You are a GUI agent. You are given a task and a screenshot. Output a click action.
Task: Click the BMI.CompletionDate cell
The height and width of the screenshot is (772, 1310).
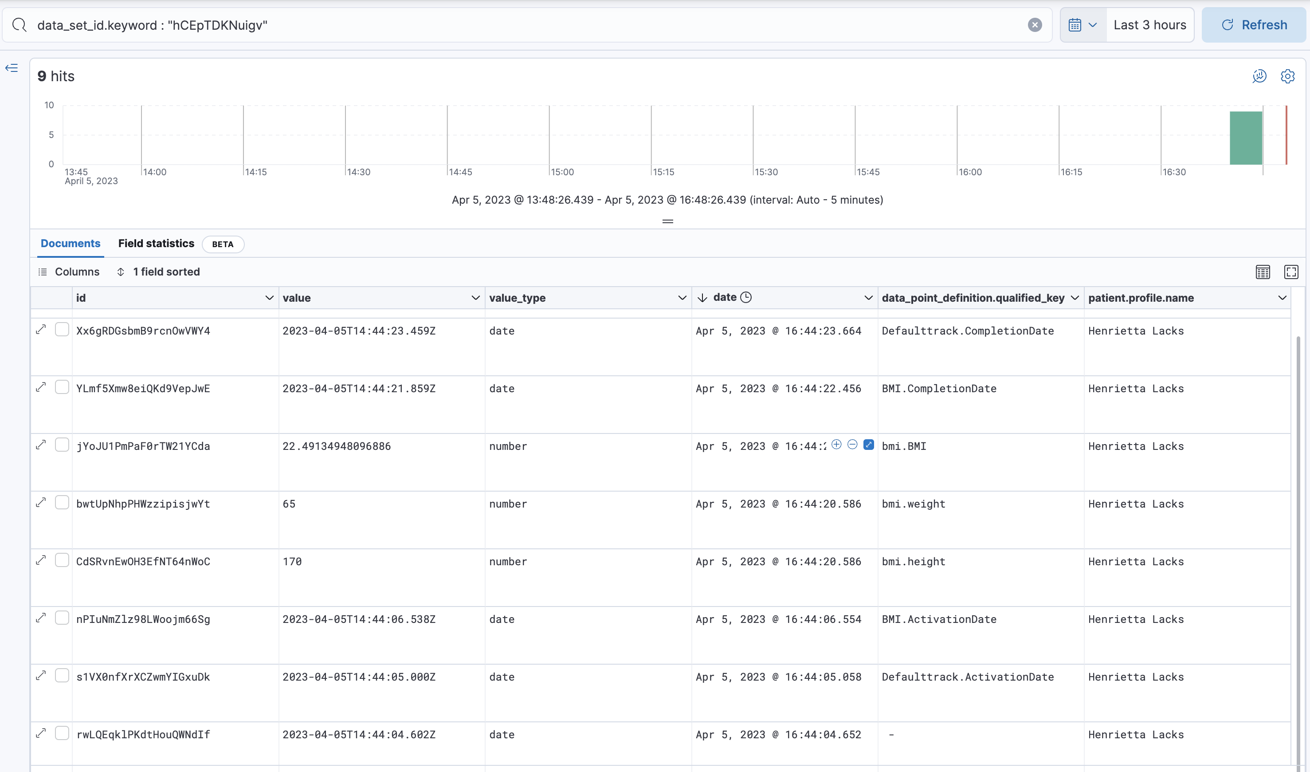pyautogui.click(x=981, y=405)
